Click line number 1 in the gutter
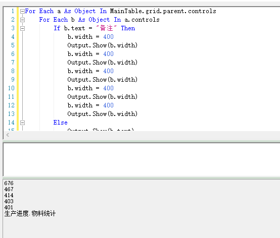The width and height of the screenshot is (280, 238). pyautogui.click(x=13, y=11)
